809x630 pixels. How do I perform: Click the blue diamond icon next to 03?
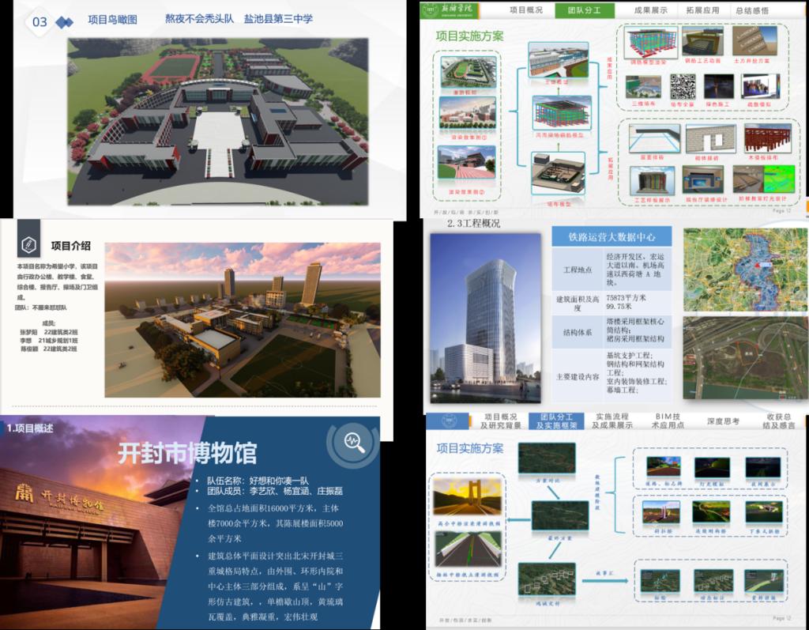click(67, 21)
